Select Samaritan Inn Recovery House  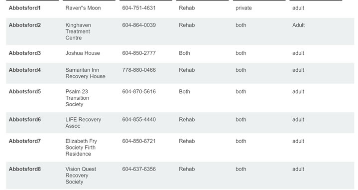pyautogui.click(x=85, y=73)
